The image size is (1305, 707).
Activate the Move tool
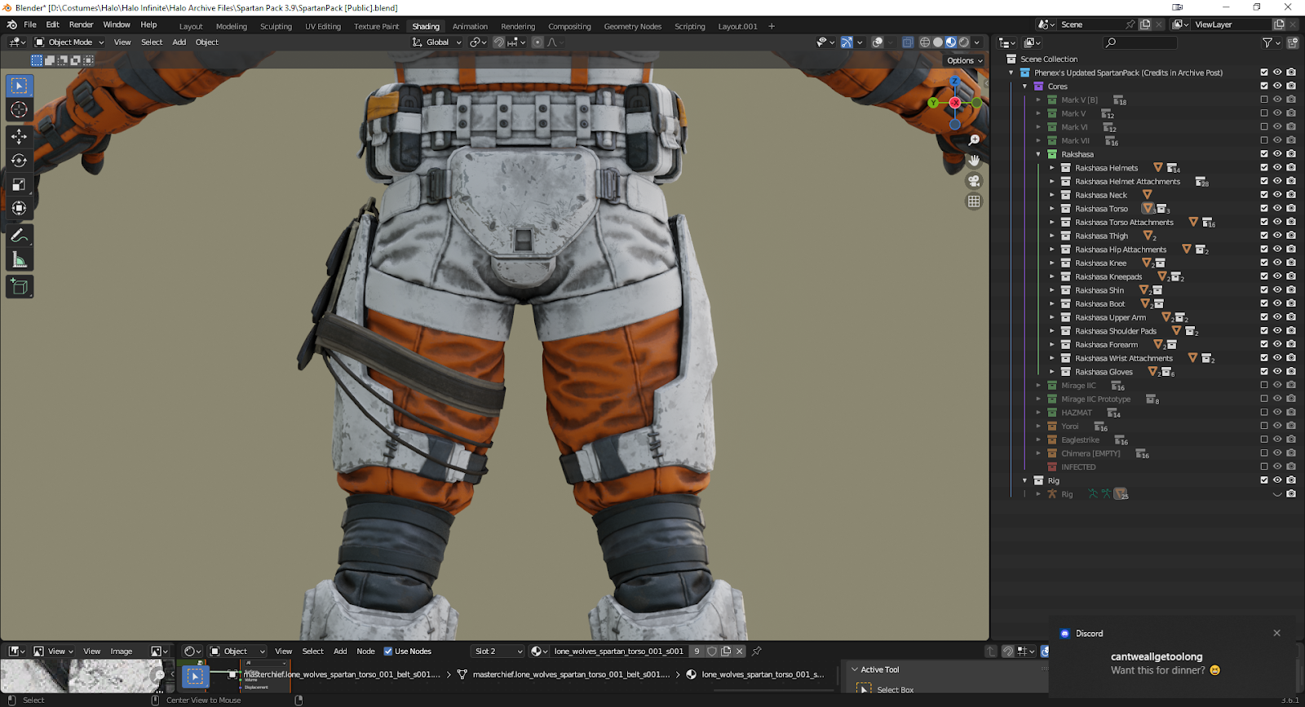[x=19, y=136]
